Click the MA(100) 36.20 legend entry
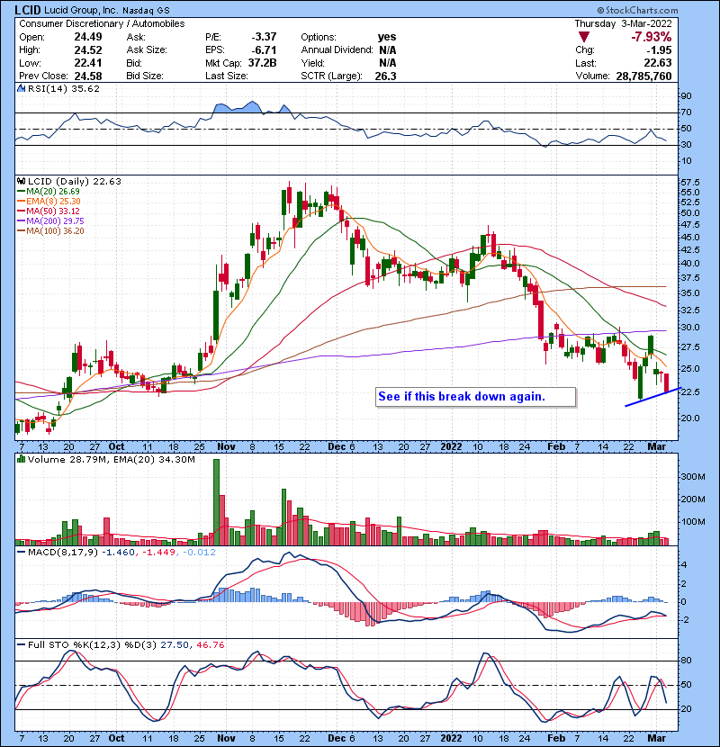The image size is (720, 747). pos(55,231)
